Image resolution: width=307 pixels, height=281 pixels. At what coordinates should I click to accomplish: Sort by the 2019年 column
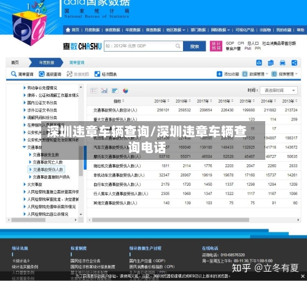pos(161,101)
